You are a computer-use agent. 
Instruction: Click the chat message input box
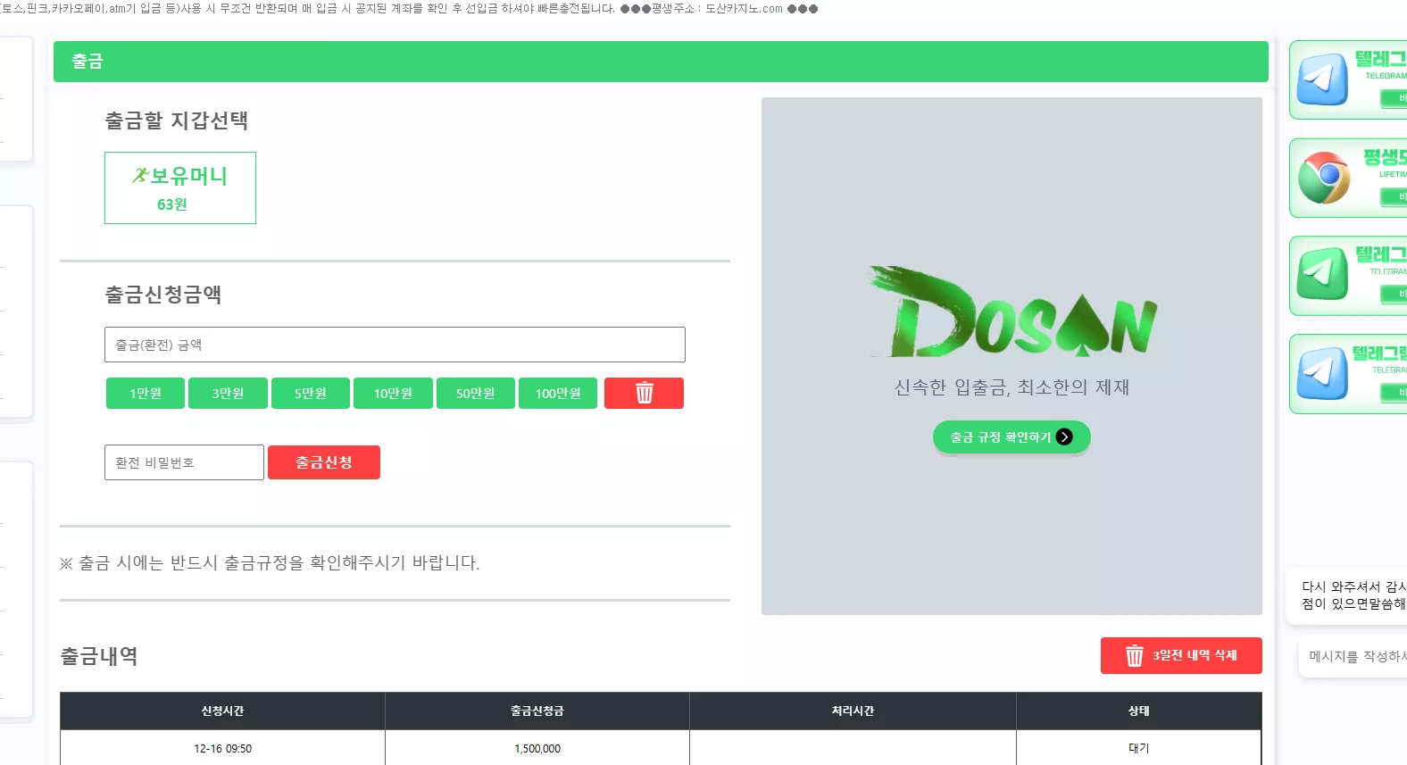pyautogui.click(x=1353, y=656)
